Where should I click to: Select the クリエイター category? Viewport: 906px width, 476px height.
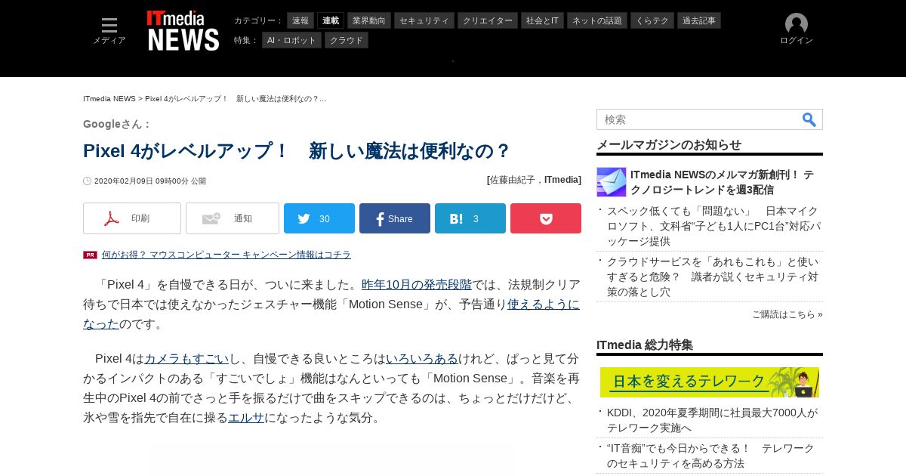[488, 20]
